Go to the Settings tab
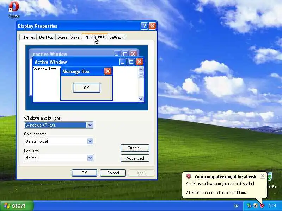Image resolution: width=282 pixels, height=211 pixels. (x=116, y=37)
